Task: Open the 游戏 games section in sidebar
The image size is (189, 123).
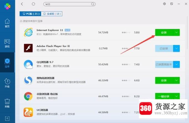Action: coord(7,43)
